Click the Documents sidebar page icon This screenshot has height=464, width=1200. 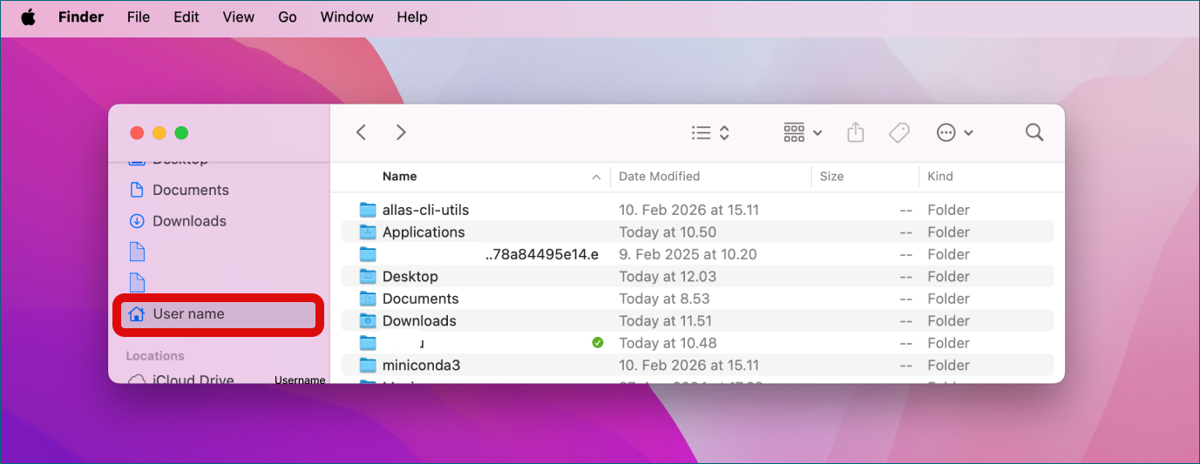(x=136, y=190)
